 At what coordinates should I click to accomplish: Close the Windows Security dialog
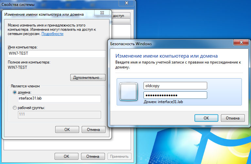coord(242,42)
